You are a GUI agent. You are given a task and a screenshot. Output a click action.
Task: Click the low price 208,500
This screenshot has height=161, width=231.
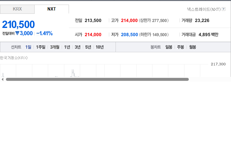click(x=129, y=34)
